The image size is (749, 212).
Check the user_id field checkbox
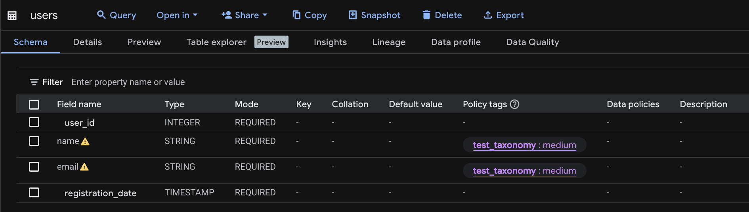click(x=34, y=122)
